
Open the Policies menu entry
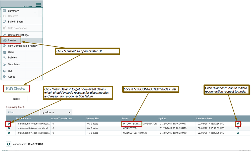pyautogui.click(x=12, y=58)
